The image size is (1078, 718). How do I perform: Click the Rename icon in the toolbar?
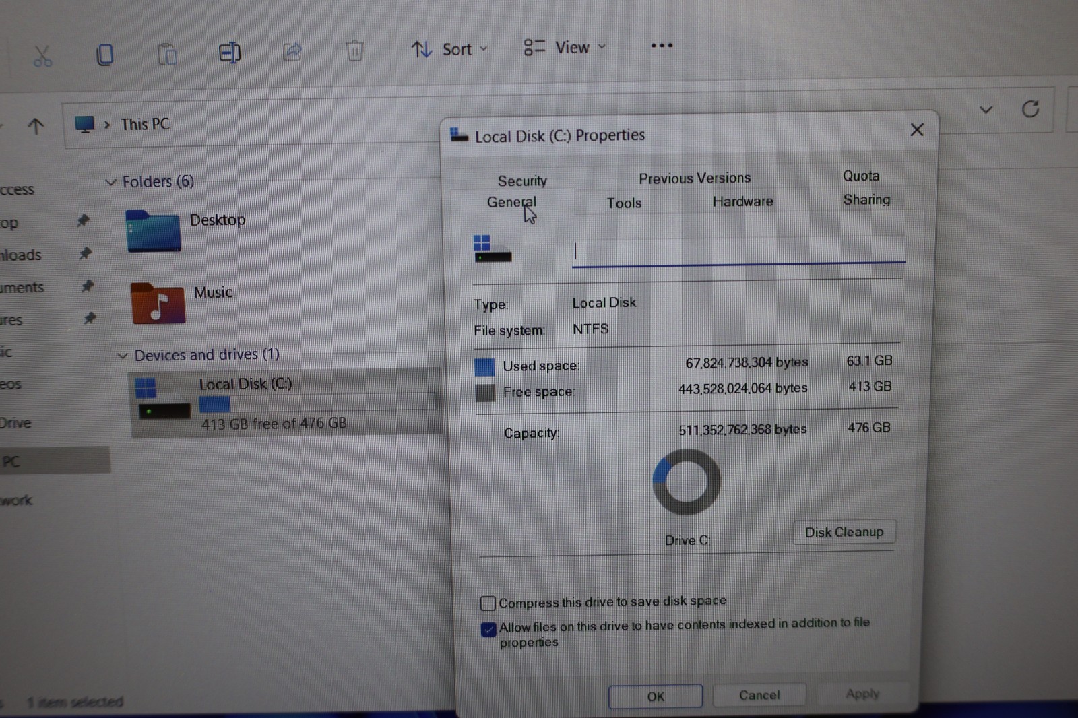pyautogui.click(x=229, y=53)
